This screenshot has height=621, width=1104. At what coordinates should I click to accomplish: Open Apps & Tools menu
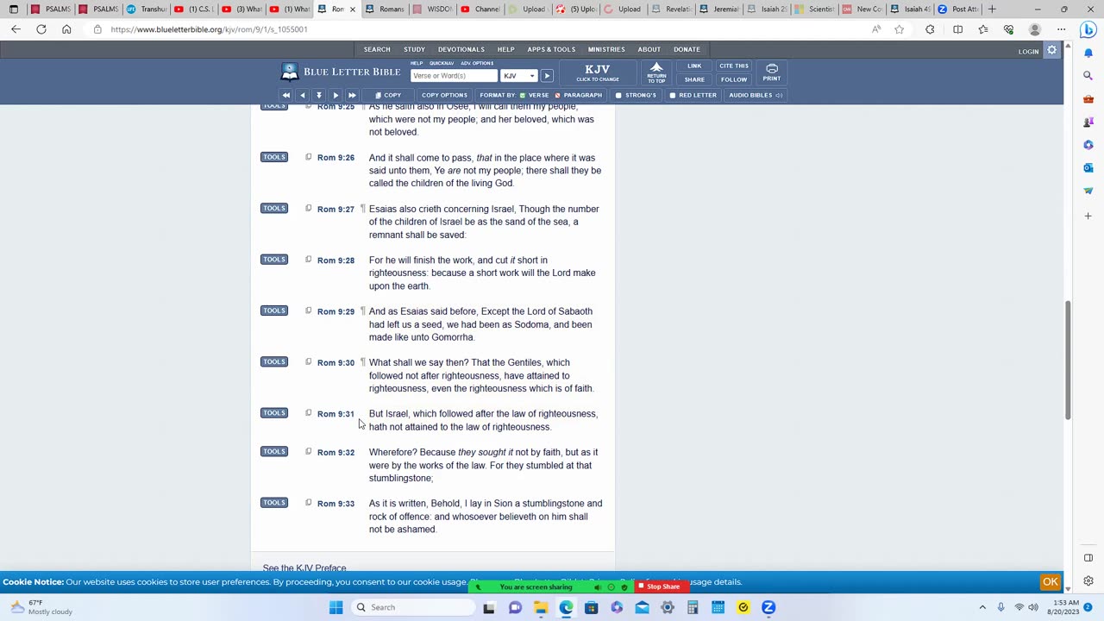pos(551,49)
